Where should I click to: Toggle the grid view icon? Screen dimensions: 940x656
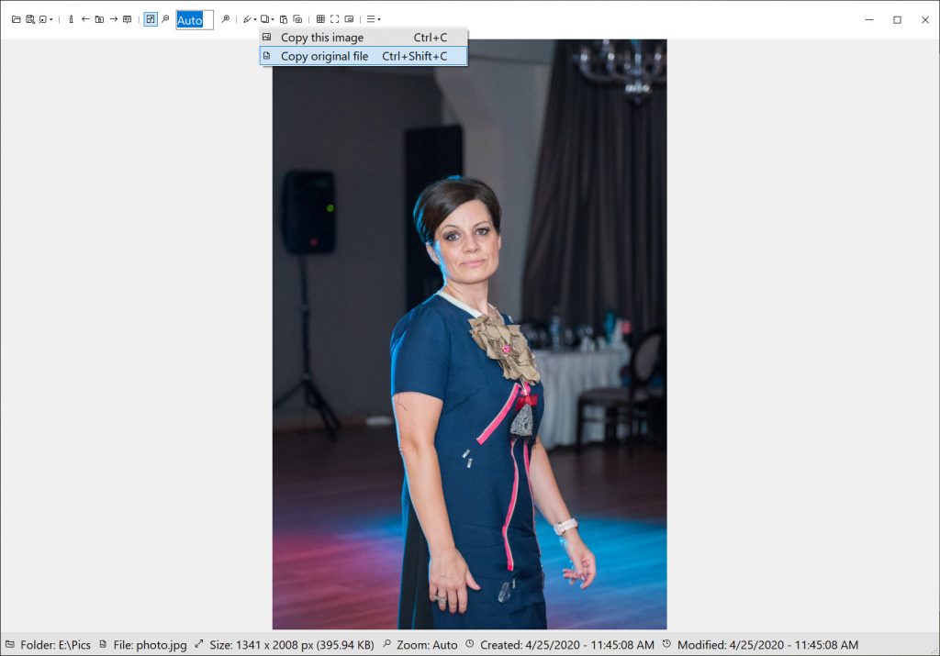pyautogui.click(x=320, y=19)
